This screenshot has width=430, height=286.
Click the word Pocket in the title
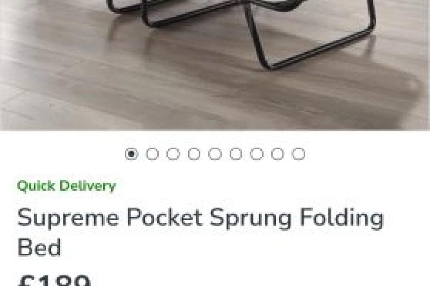click(x=165, y=217)
